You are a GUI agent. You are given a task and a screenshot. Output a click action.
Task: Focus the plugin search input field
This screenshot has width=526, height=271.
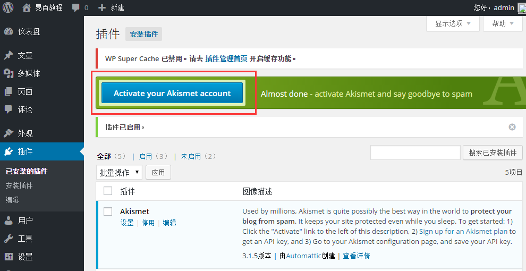(x=415, y=153)
